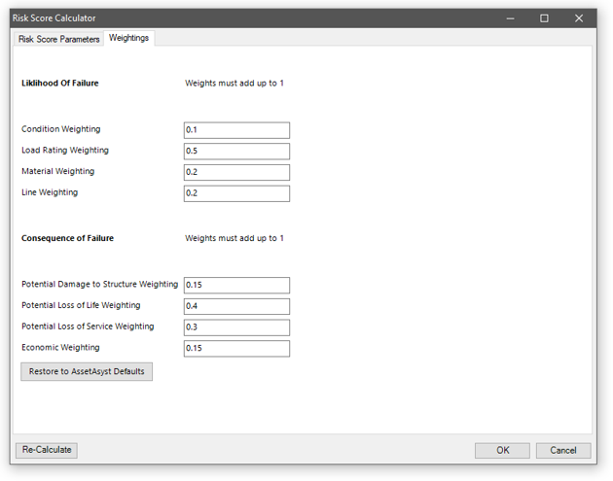Screen dimensions: 613x481
Task: Switch to the Risk Score Parameters tab
Action: (x=58, y=40)
